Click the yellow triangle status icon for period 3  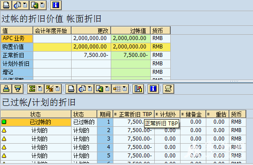4,139
